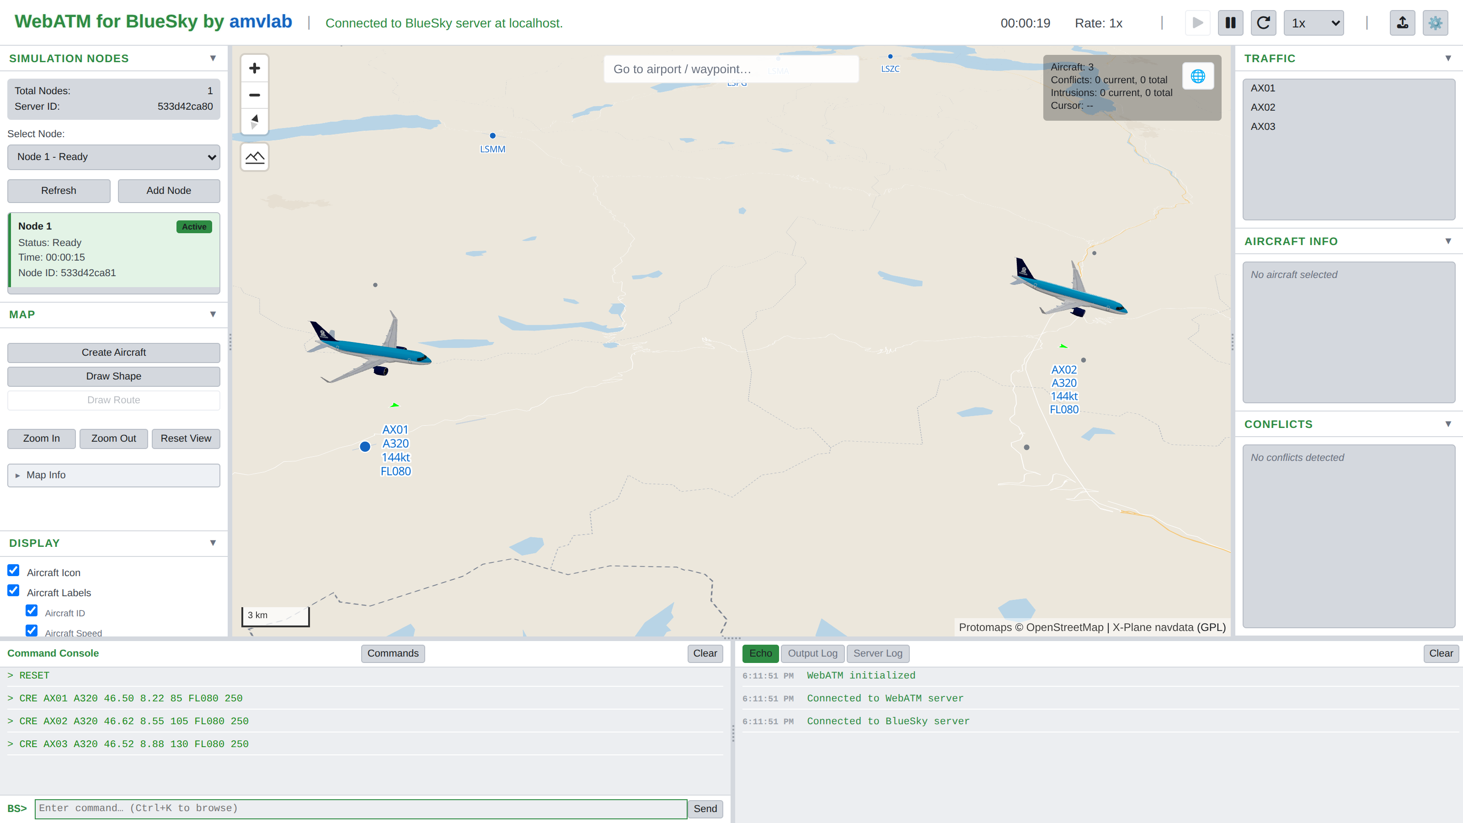The image size is (1463, 823).
Task: Toggle Aircraft ID checkbox
Action: 32,610
